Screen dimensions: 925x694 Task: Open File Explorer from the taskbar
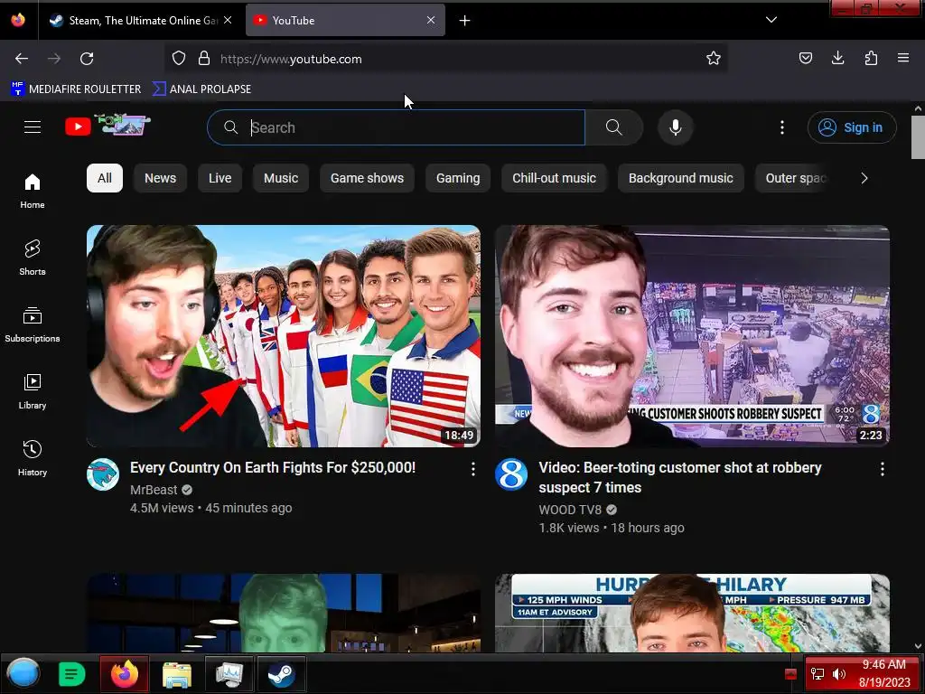[x=177, y=673]
